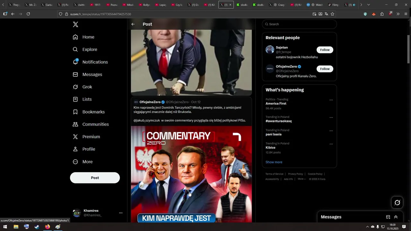
Task: Launch Grok from the sidebar
Action: coord(83,87)
